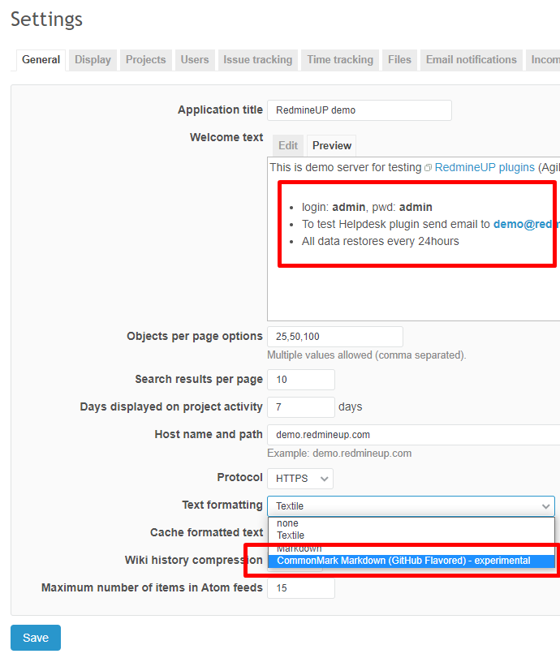
Task: Open the Projects settings tab
Action: coord(145,60)
